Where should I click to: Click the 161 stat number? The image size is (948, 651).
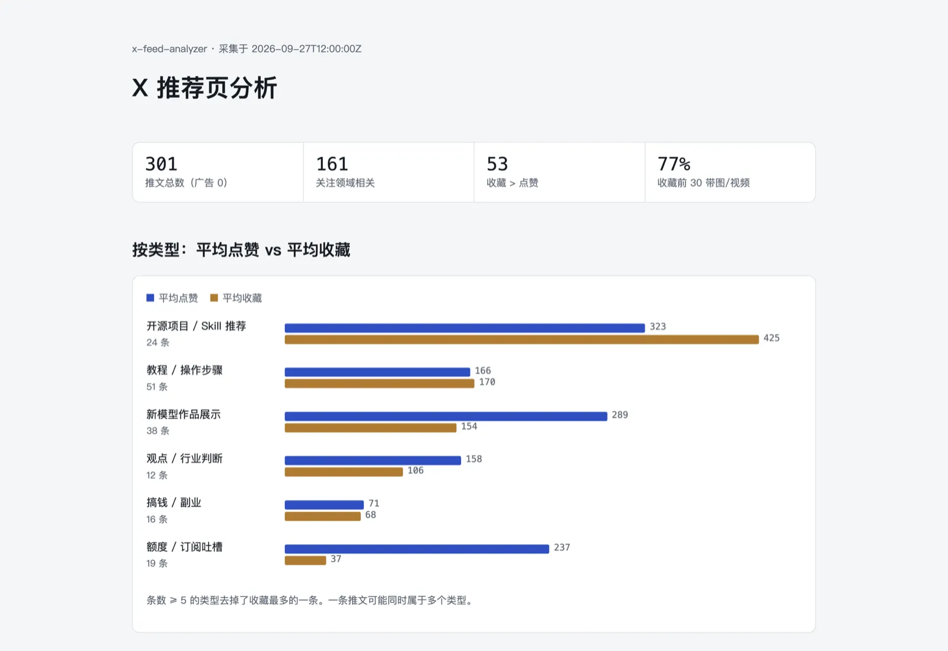click(332, 163)
